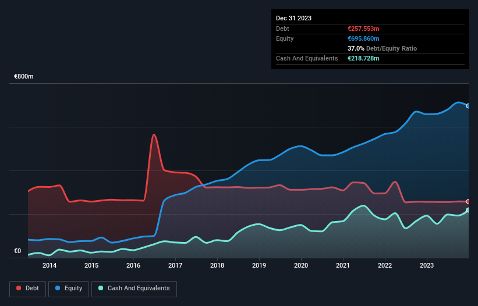Click the €0 y-axis label
478x306 pixels.
pyautogui.click(x=17, y=251)
